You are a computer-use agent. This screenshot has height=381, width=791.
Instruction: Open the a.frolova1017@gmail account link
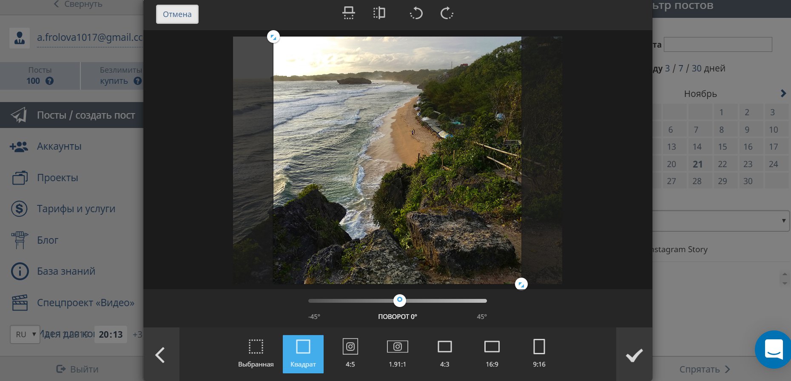[x=90, y=37]
